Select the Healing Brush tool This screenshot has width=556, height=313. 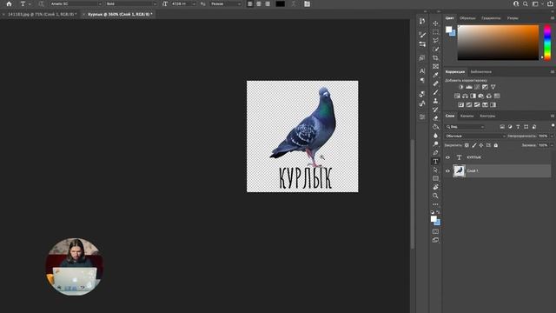pos(435,83)
